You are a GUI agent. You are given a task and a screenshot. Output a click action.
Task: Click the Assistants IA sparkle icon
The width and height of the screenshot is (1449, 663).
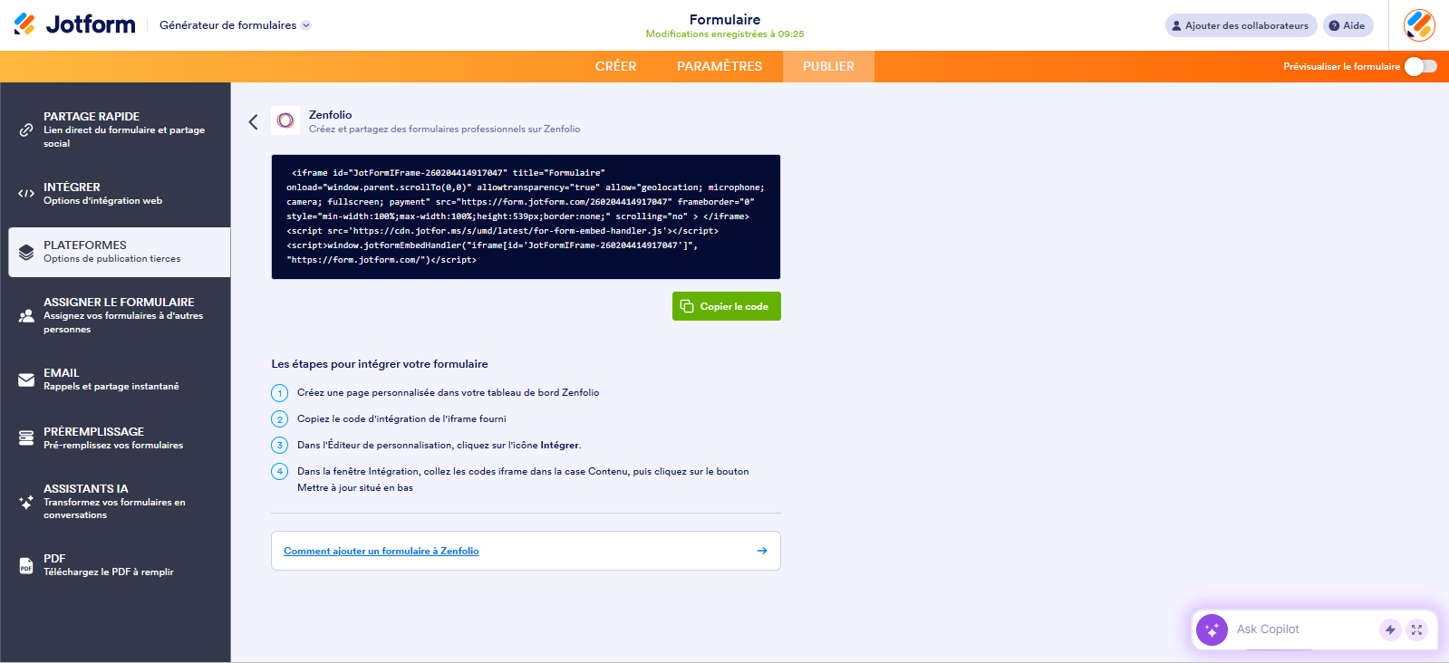(26, 502)
